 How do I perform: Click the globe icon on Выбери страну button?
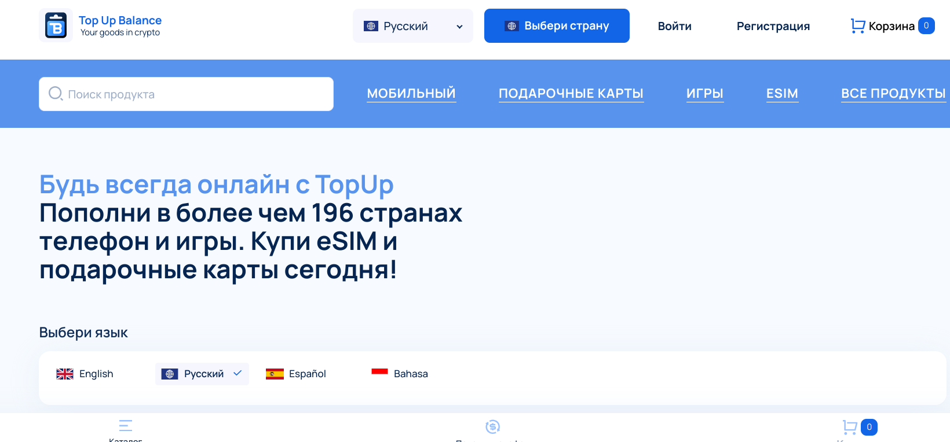(511, 26)
